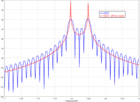Click the 1.775 x-axis tick label
The height and width of the screenshot is (102, 140).
coord(55,99)
